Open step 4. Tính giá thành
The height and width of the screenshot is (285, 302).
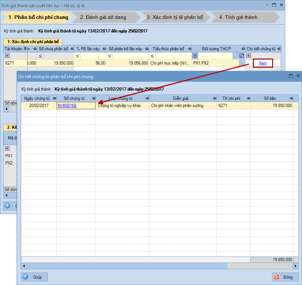(x=238, y=17)
